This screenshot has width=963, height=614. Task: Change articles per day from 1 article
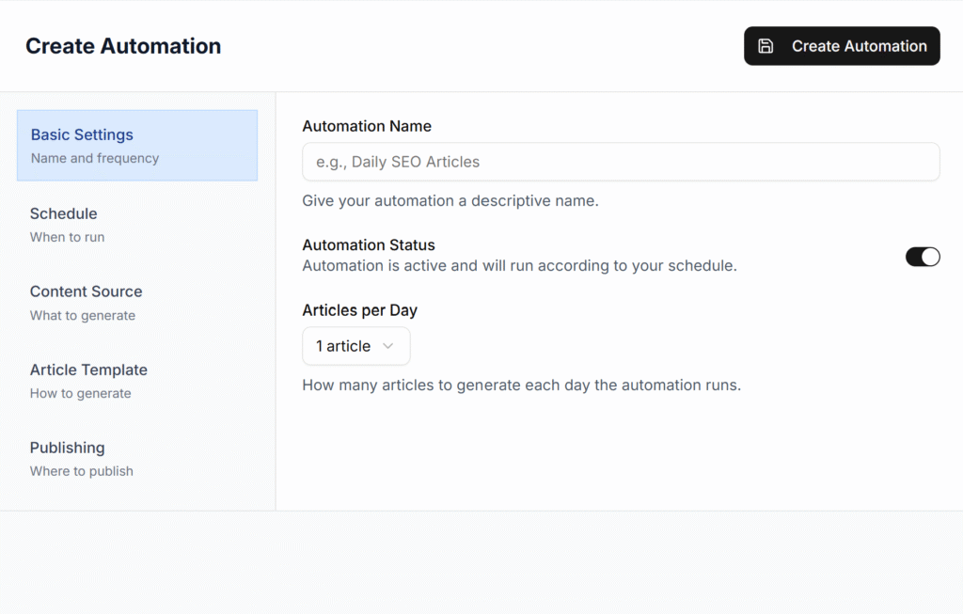coord(355,346)
